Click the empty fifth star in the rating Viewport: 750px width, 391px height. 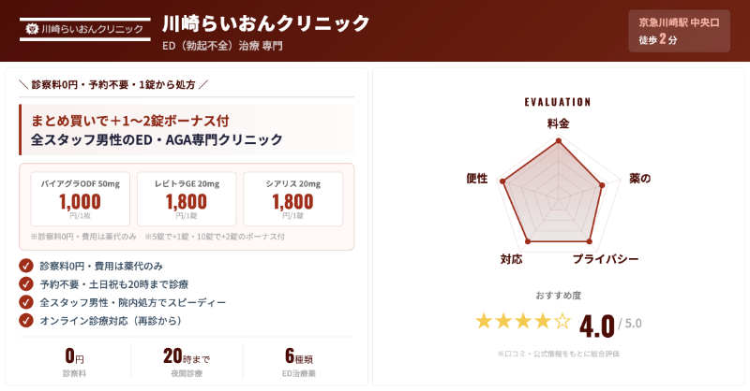(x=562, y=322)
